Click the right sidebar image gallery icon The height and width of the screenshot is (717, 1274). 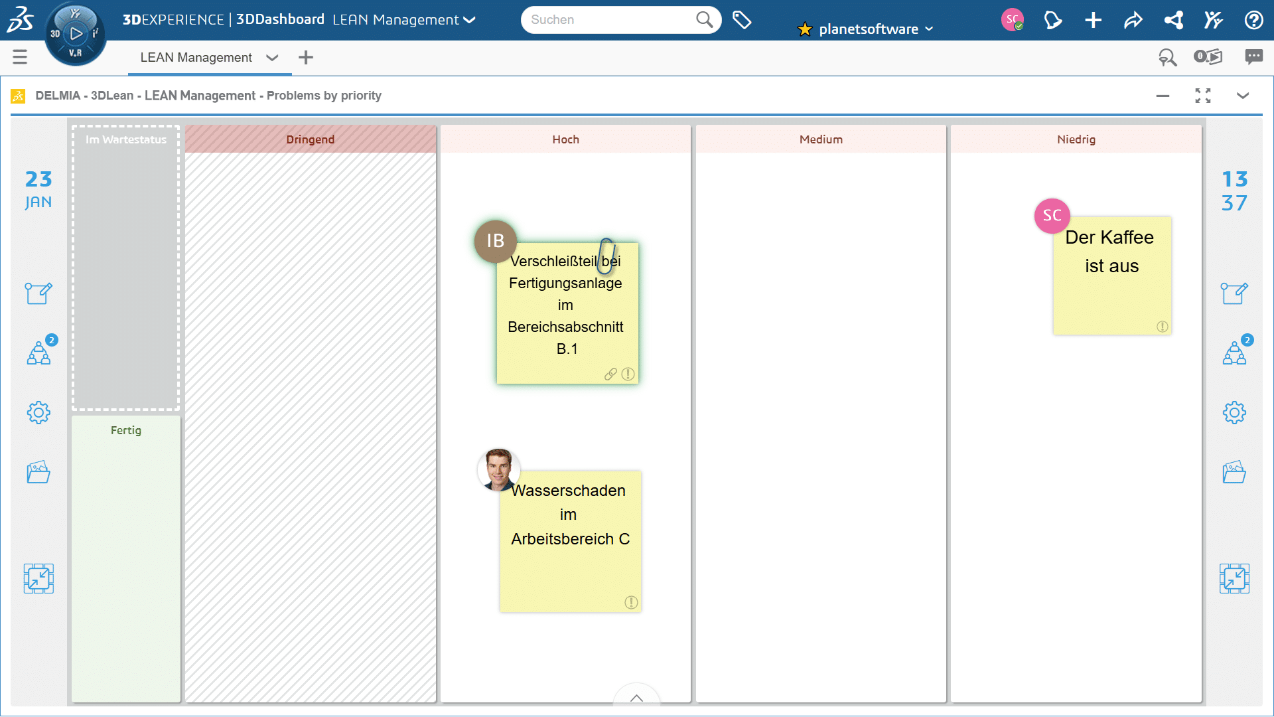point(1234,472)
